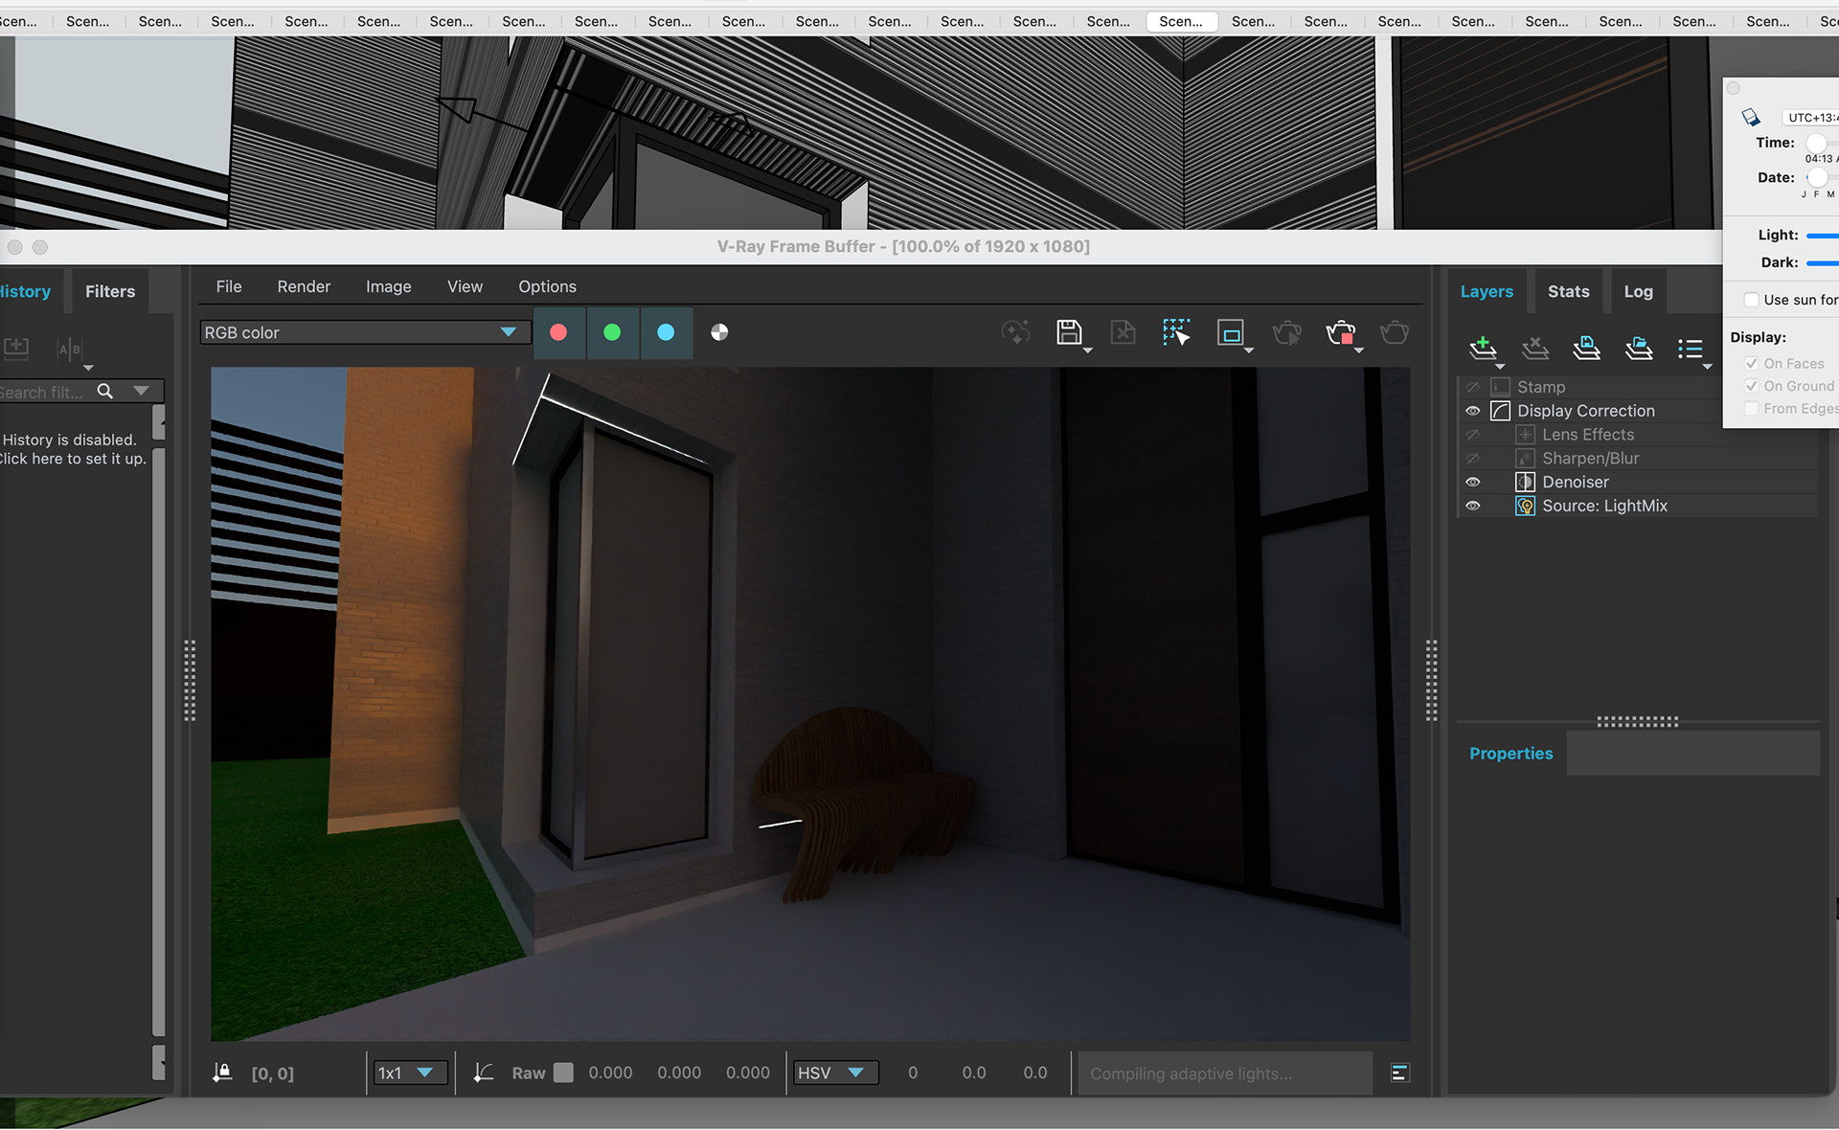This screenshot has width=1839, height=1130.
Task: Click the delete layer icon
Action: tap(1534, 348)
